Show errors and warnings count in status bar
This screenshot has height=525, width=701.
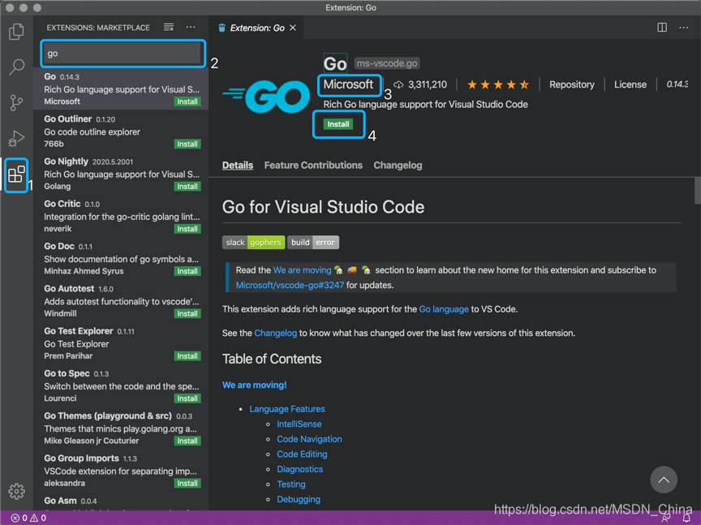pos(28,518)
